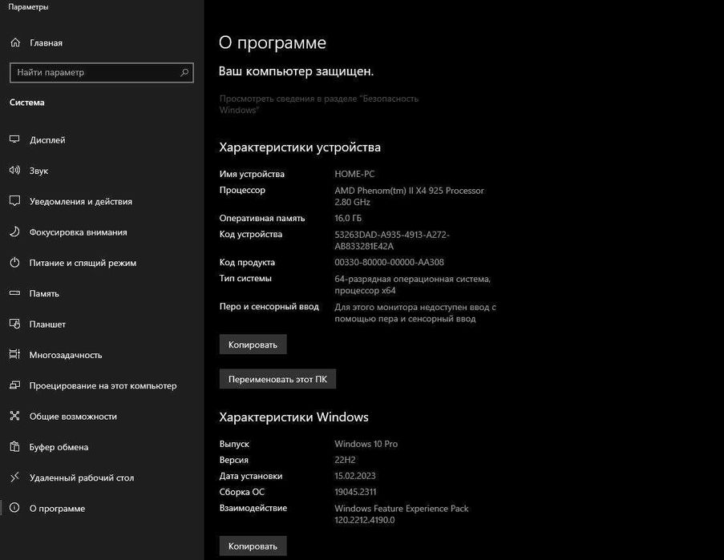Click the Система sidebar header
Image resolution: width=724 pixels, height=560 pixels.
click(26, 103)
